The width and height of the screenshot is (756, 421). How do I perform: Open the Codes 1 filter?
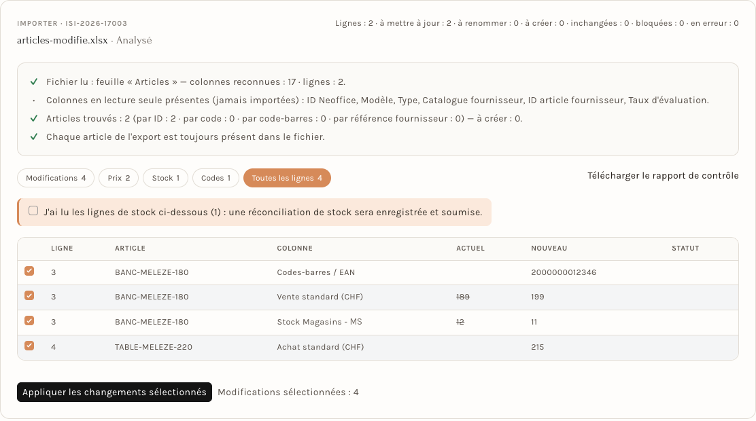pos(216,178)
